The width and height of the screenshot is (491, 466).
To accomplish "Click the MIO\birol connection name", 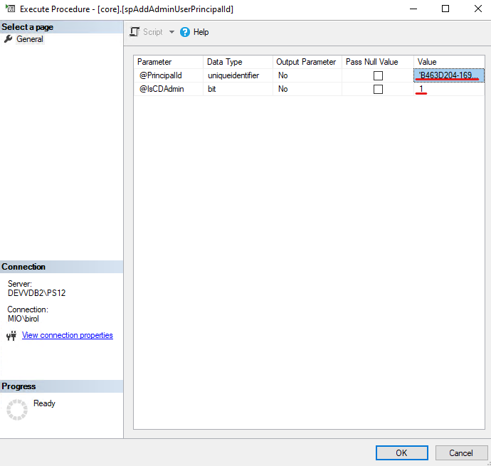I will [23, 319].
